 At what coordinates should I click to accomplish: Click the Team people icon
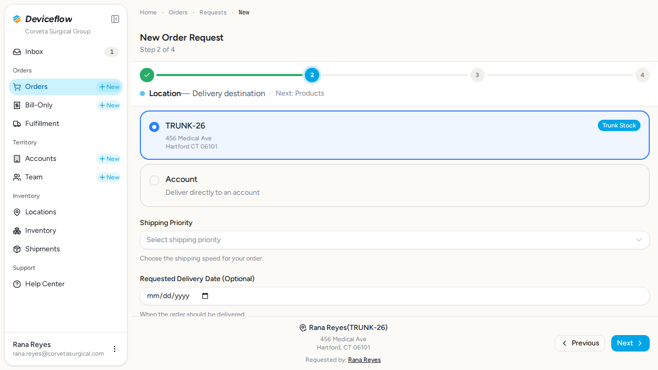pos(17,177)
